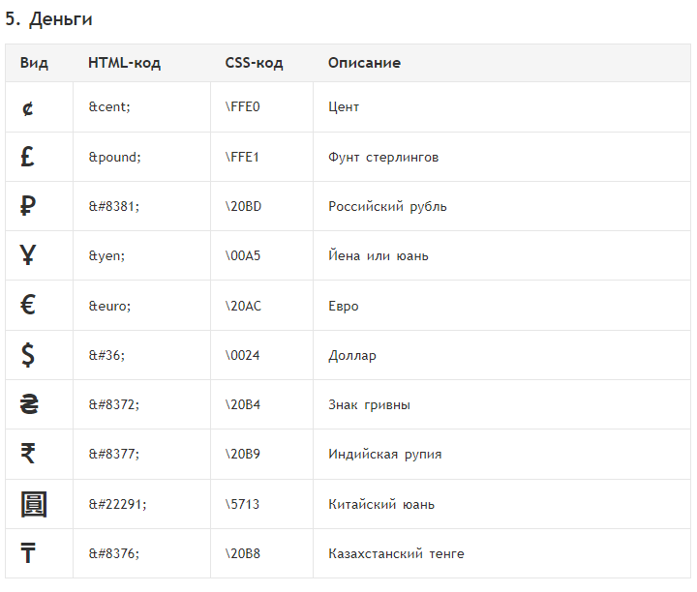
Task: Click the 'CSS-код' column header
Action: 254,63
